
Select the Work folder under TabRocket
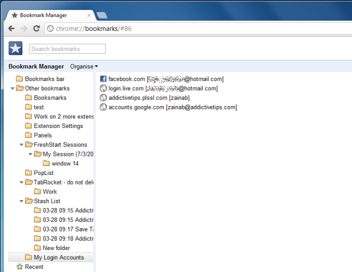(x=50, y=191)
